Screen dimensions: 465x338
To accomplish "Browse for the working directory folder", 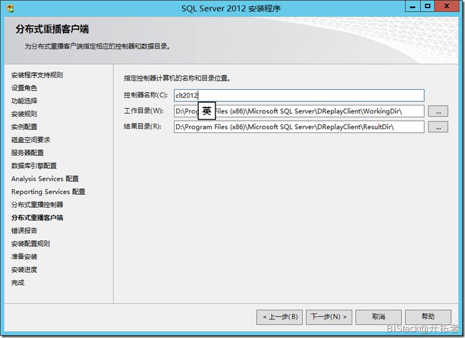I will [x=438, y=111].
